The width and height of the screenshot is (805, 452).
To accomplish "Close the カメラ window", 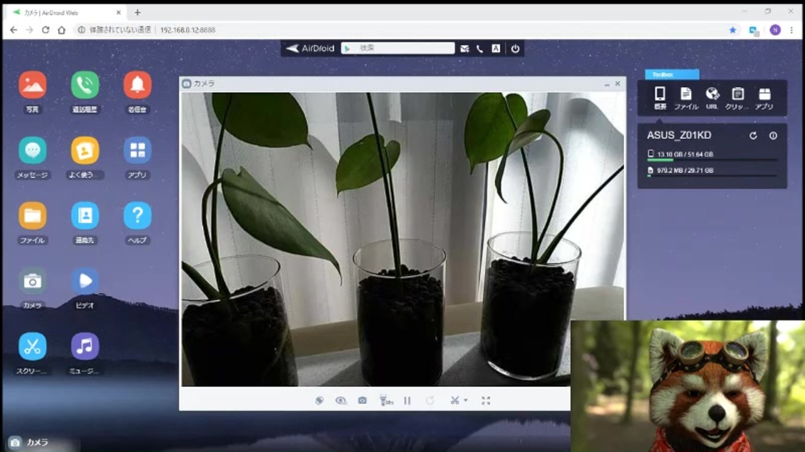I will (x=618, y=83).
